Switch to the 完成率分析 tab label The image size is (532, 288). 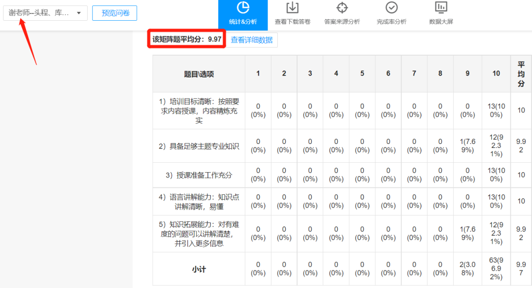tap(392, 22)
